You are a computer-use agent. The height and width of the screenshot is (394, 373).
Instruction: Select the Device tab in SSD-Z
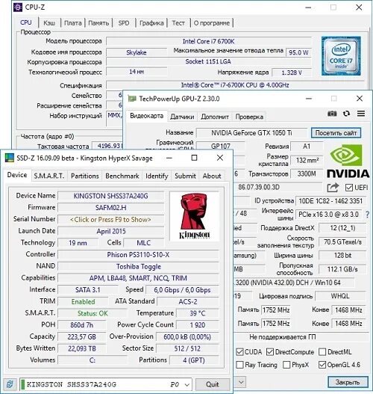coord(17,175)
